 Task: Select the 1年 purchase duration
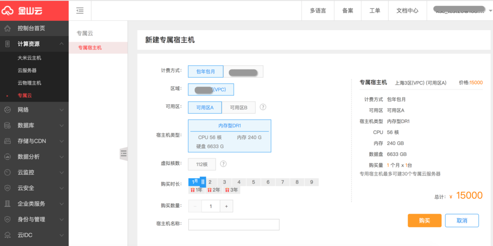pos(197,190)
